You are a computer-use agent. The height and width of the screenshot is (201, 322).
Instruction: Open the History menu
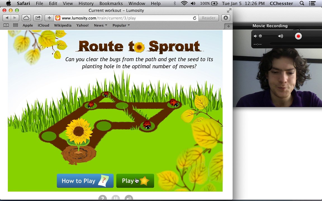pos(86,3)
